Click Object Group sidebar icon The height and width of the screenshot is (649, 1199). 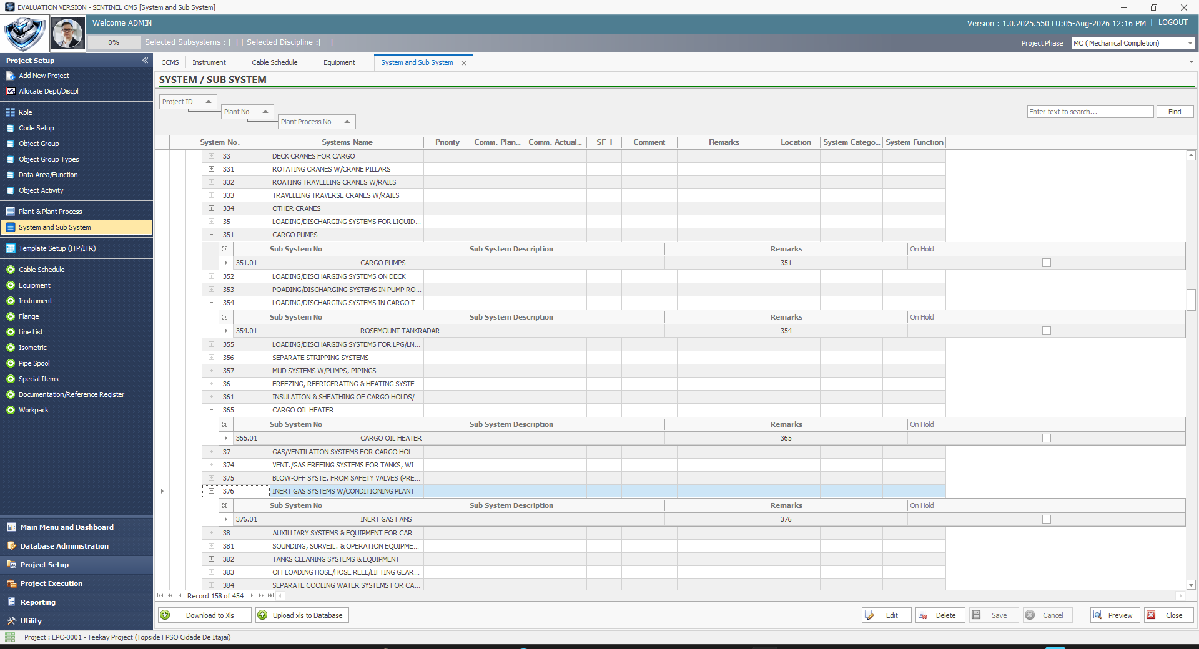[x=11, y=144]
